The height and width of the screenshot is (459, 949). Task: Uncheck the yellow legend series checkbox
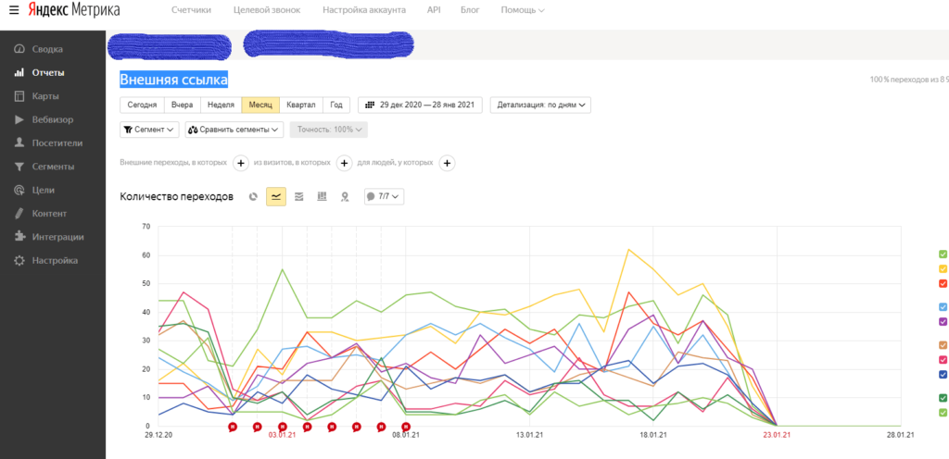tap(943, 268)
